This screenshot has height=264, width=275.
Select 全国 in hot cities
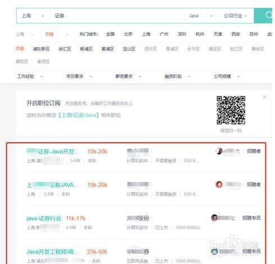pos(110,34)
